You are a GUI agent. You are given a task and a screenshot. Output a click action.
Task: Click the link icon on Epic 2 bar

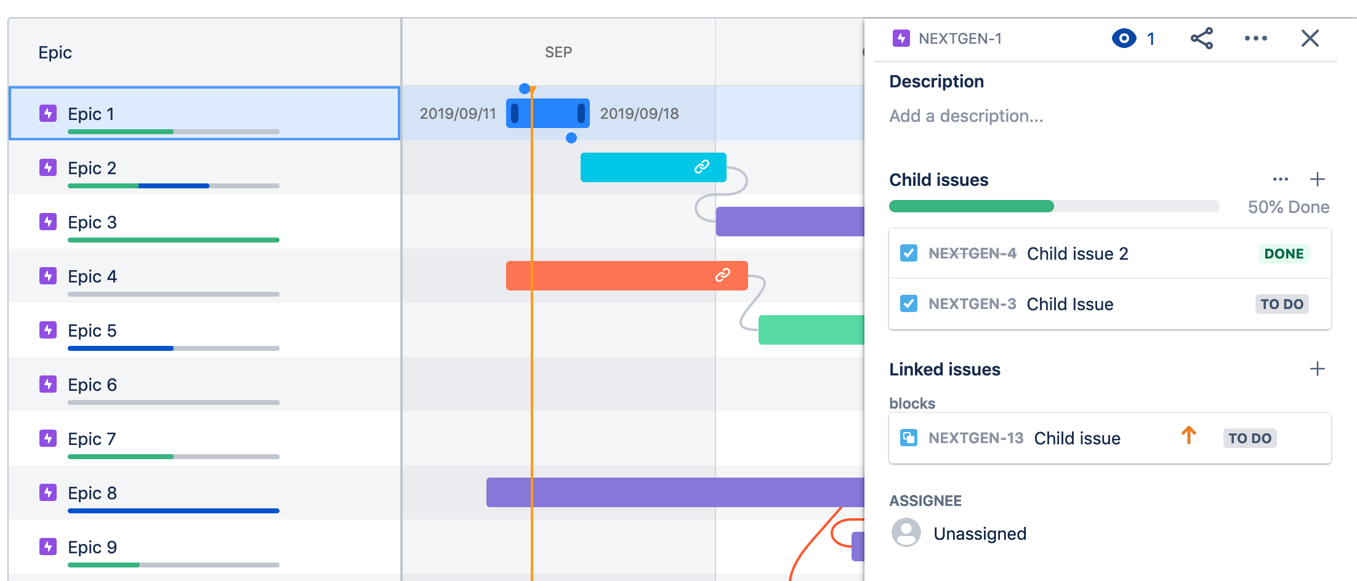coord(701,167)
